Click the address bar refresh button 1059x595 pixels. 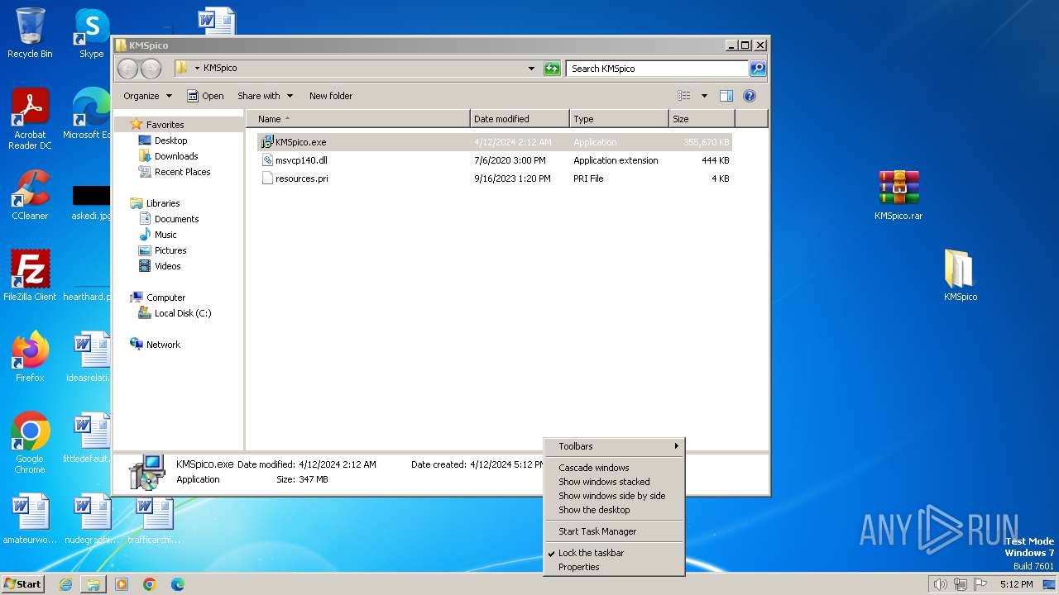[x=552, y=69]
